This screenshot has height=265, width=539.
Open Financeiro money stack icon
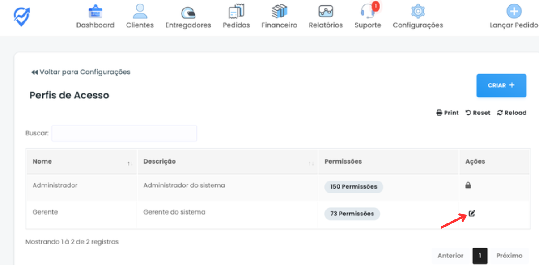point(279,11)
